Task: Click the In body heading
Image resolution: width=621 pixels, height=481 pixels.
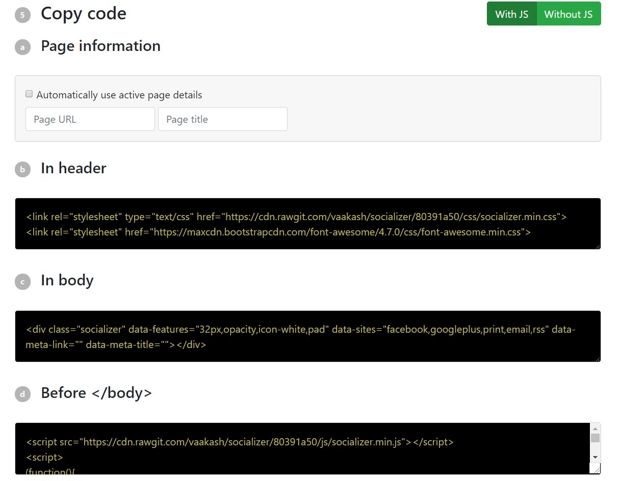Action: pos(67,280)
